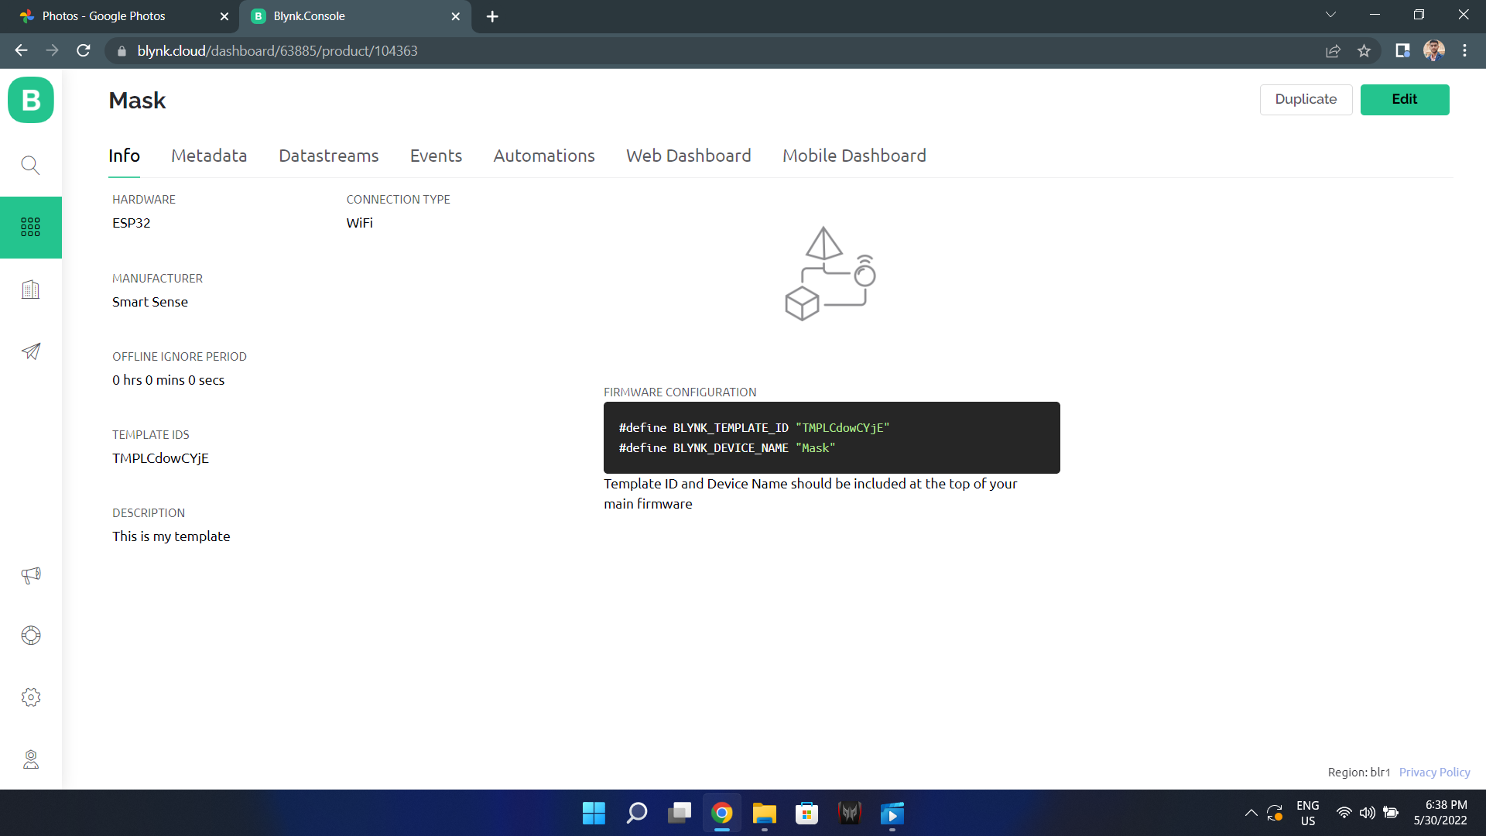Screen dimensions: 1486x836
Task: Open the Privacy Policy link
Action: coord(1435,772)
